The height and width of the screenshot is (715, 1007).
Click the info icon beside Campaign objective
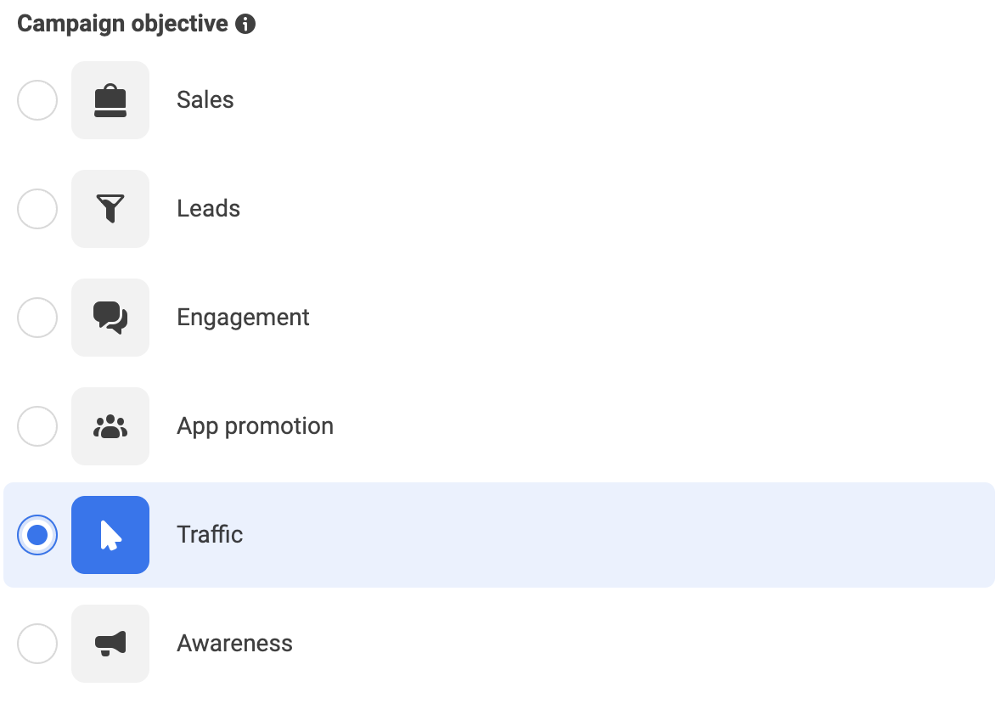tap(245, 25)
